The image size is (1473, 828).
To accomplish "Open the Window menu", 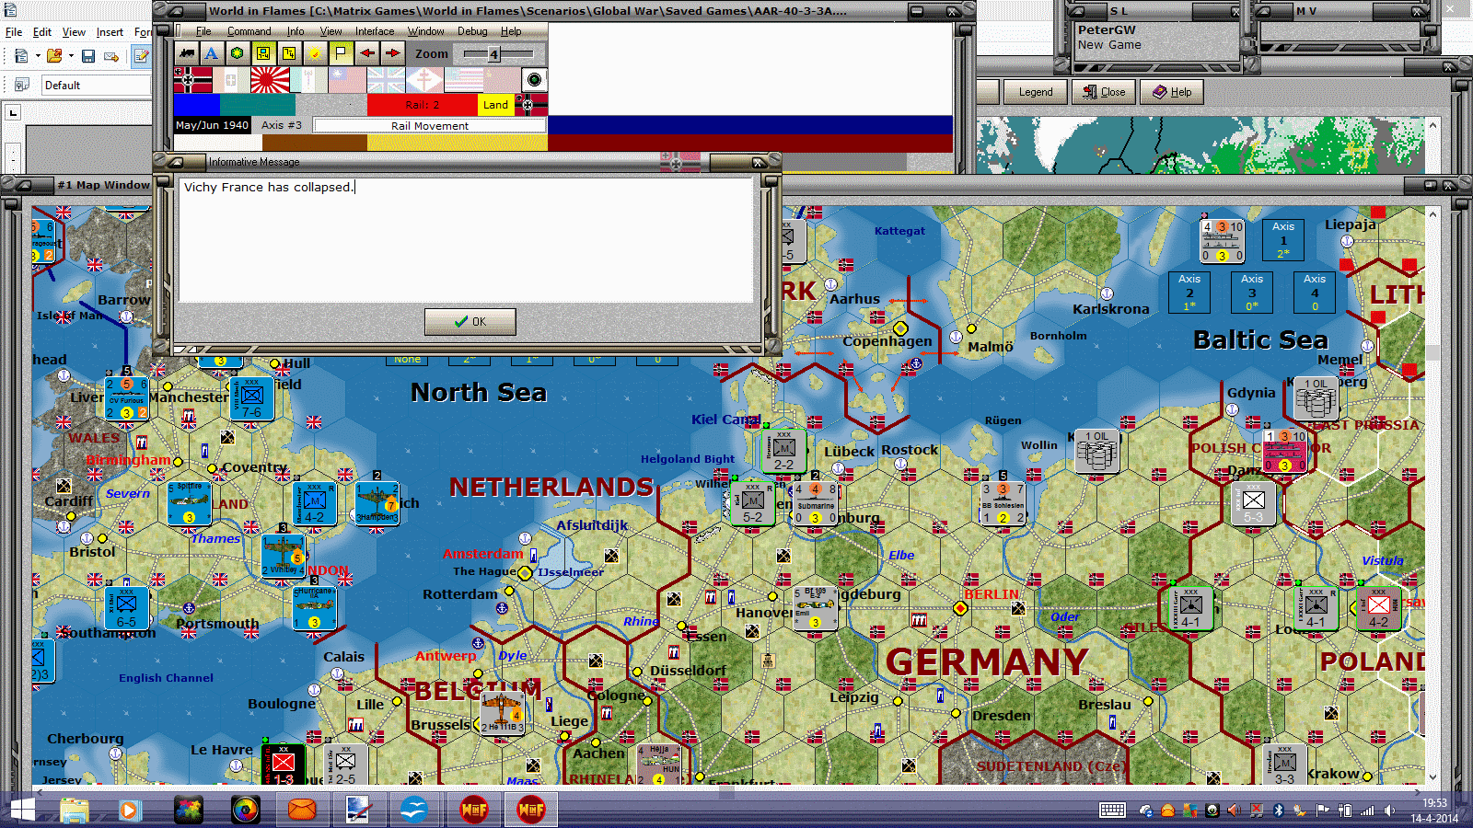I will point(425,30).
